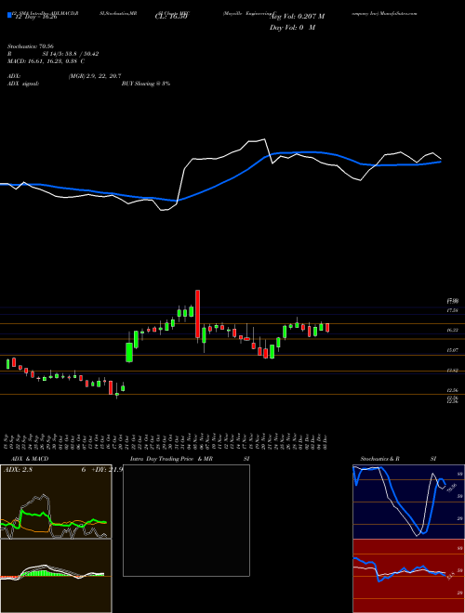Click the 'ADX: 2.8' value in ADX panel
The width and height of the screenshot is (465, 613).
(x=18, y=470)
